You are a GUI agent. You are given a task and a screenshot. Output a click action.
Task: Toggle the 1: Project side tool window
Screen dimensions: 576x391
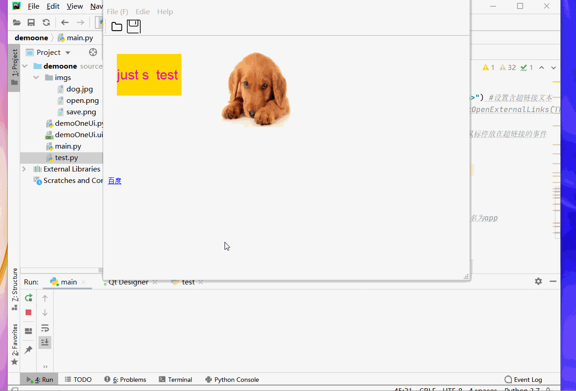pyautogui.click(x=14, y=68)
